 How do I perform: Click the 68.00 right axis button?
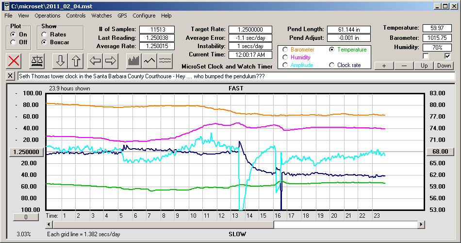coord(440,152)
